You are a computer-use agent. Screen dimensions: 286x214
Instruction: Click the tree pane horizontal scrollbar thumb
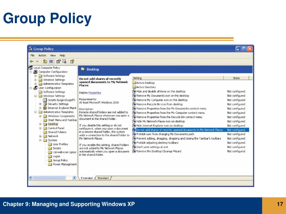[49, 177]
